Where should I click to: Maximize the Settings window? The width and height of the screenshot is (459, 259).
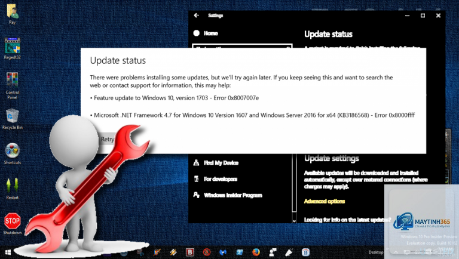click(x=423, y=15)
